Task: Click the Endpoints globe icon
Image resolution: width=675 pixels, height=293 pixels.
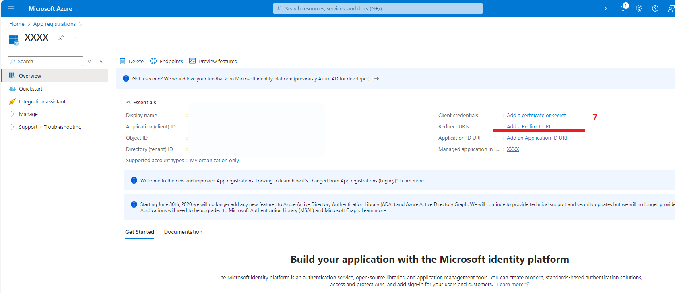Action: (x=153, y=61)
